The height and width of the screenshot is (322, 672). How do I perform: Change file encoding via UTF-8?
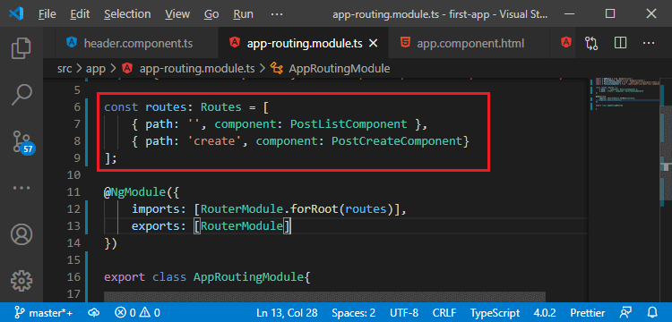[404, 312]
